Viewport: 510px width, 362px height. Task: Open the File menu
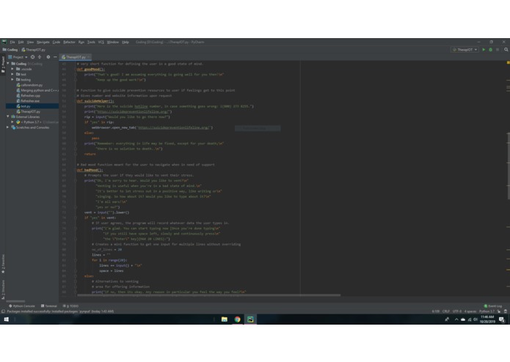coord(12,43)
